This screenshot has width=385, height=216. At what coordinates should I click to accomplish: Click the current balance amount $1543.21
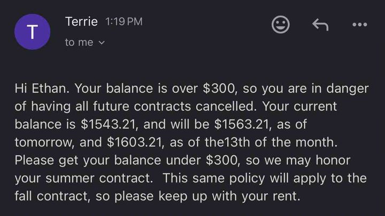tap(108, 124)
